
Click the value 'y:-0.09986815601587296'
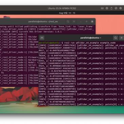pyautogui.click(x=60, y=66)
